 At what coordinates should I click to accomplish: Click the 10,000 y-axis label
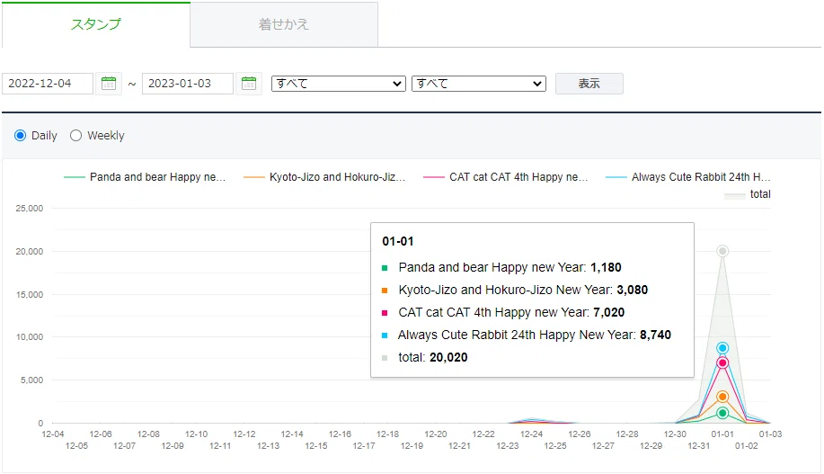click(30, 336)
